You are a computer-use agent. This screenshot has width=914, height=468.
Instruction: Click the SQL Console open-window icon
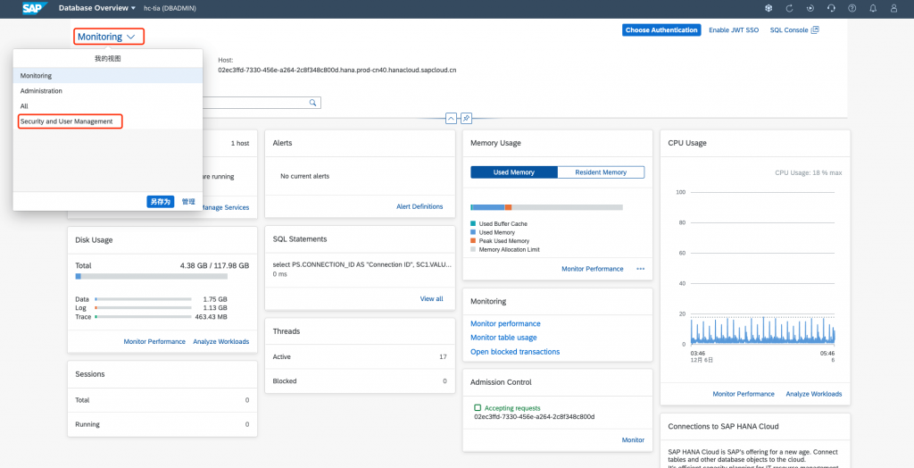click(815, 29)
